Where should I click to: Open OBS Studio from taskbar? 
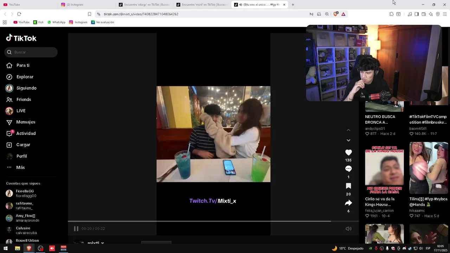coord(40,248)
